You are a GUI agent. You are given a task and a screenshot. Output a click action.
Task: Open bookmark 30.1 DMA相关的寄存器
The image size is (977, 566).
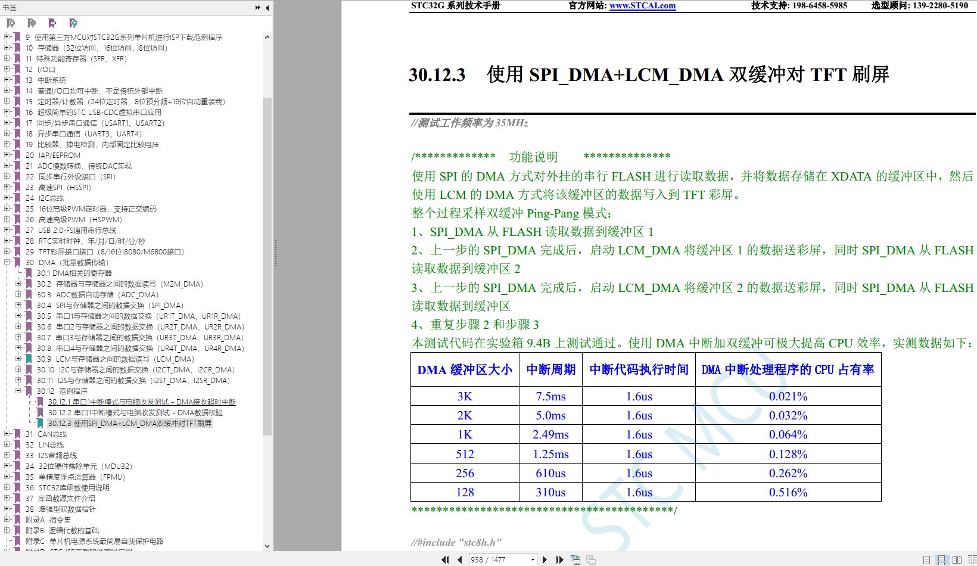(x=74, y=273)
